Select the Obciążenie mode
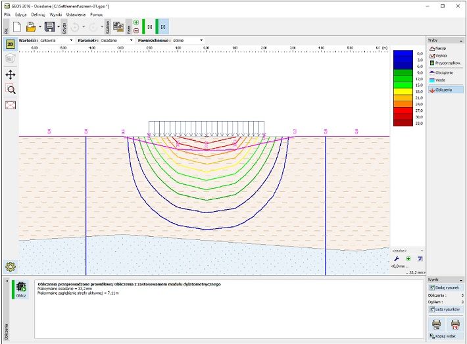Screen dimensions: 467x344 (446, 72)
